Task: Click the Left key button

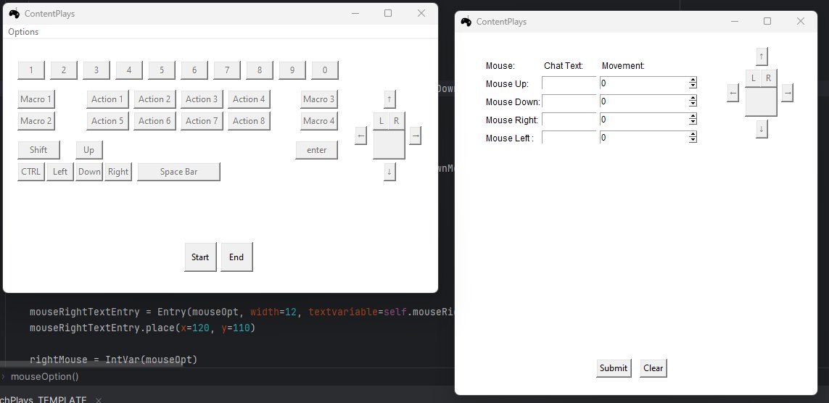Action: (60, 172)
